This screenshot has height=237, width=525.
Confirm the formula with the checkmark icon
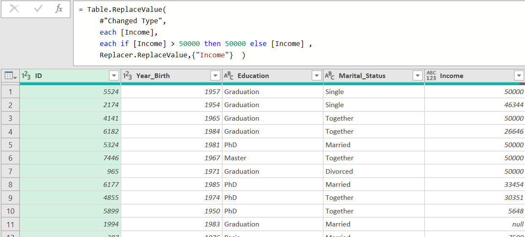pos(38,9)
